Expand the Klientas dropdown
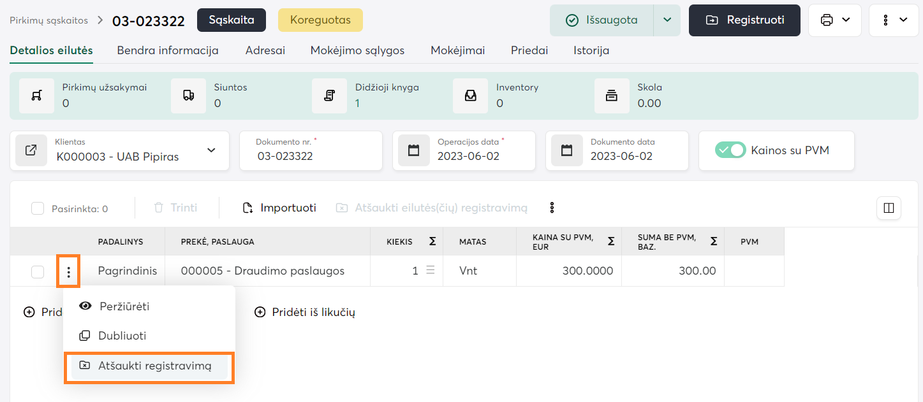Screen dimensions: 923x402 pyautogui.click(x=211, y=151)
